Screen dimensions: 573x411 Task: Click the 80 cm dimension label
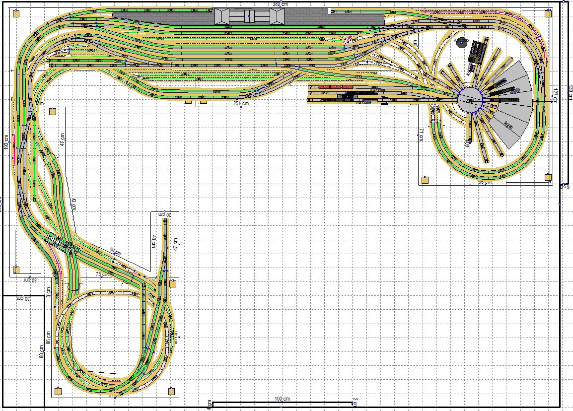[42, 352]
